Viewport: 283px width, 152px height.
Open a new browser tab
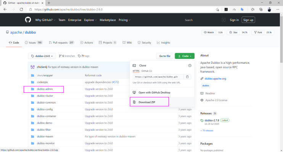coord(49,3)
